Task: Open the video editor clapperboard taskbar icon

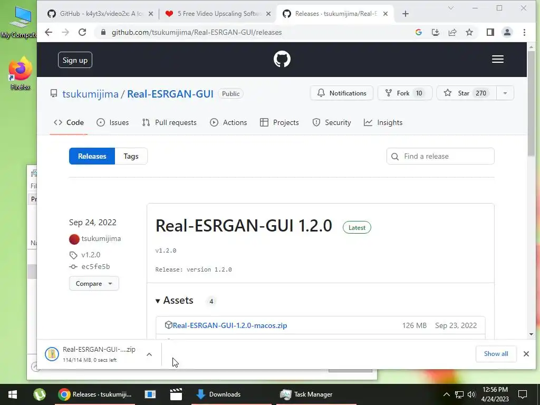Action: (x=176, y=394)
